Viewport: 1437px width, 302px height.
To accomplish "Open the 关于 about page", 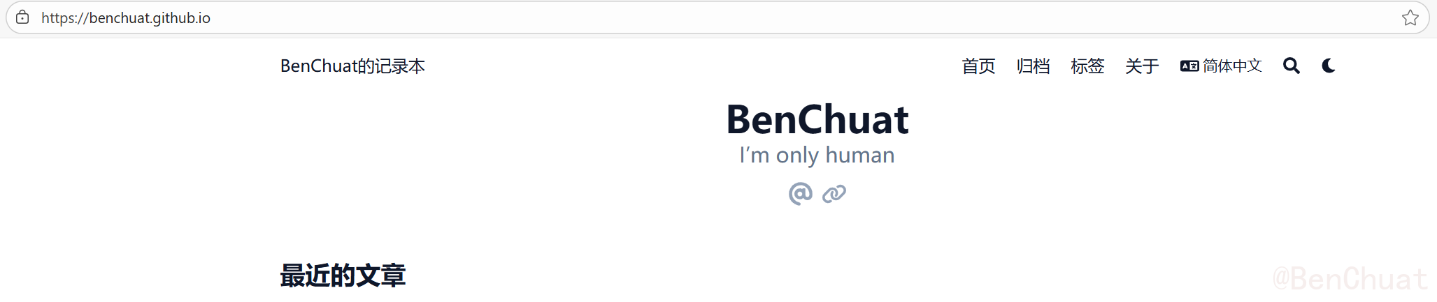I will click(1142, 66).
